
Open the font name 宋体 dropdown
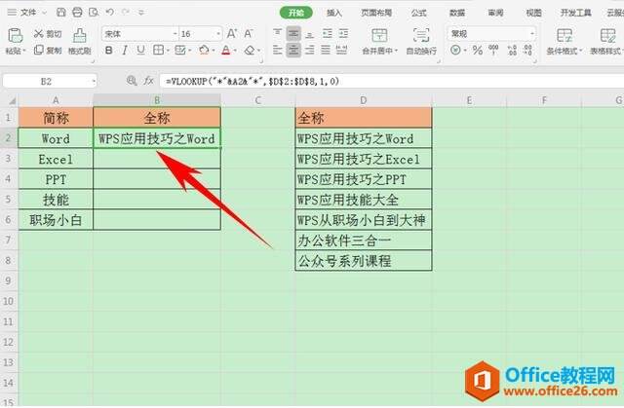pos(175,34)
